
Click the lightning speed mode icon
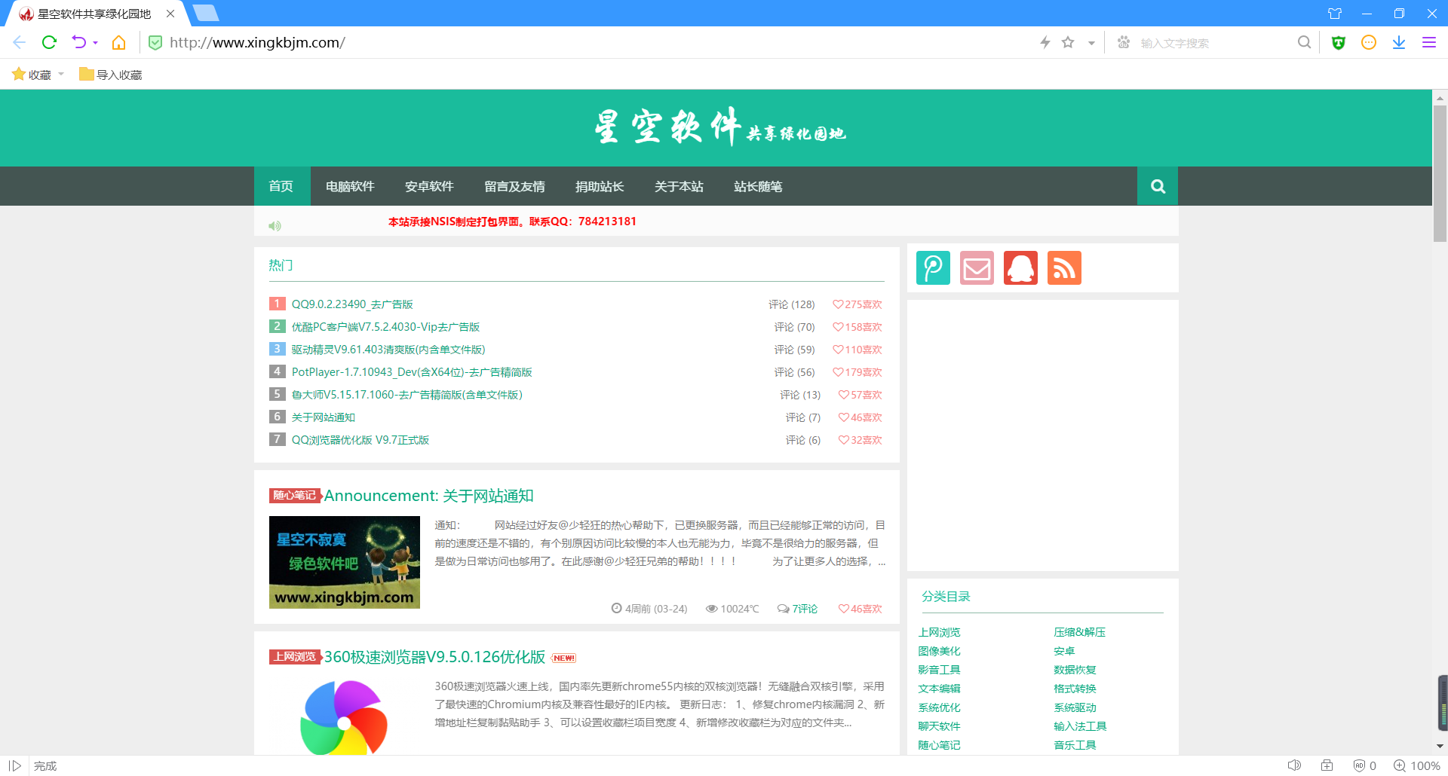click(1045, 42)
